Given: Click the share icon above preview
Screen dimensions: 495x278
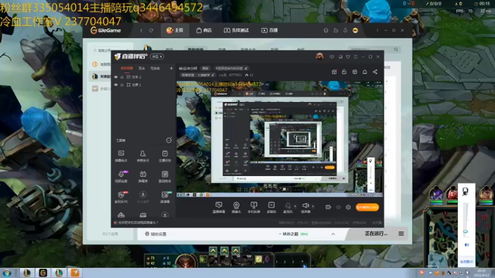Looking at the screenshot, I should [375, 72].
